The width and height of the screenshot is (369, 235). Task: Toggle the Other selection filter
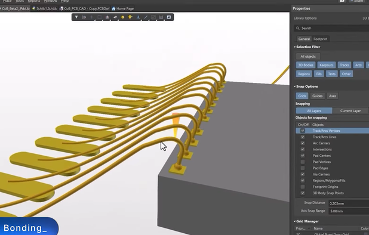pos(346,74)
